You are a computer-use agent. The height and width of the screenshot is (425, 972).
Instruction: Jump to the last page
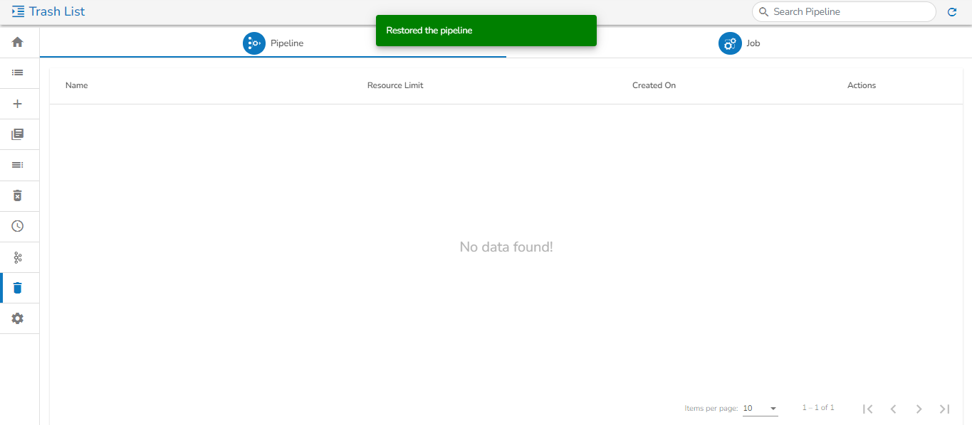pyautogui.click(x=944, y=409)
